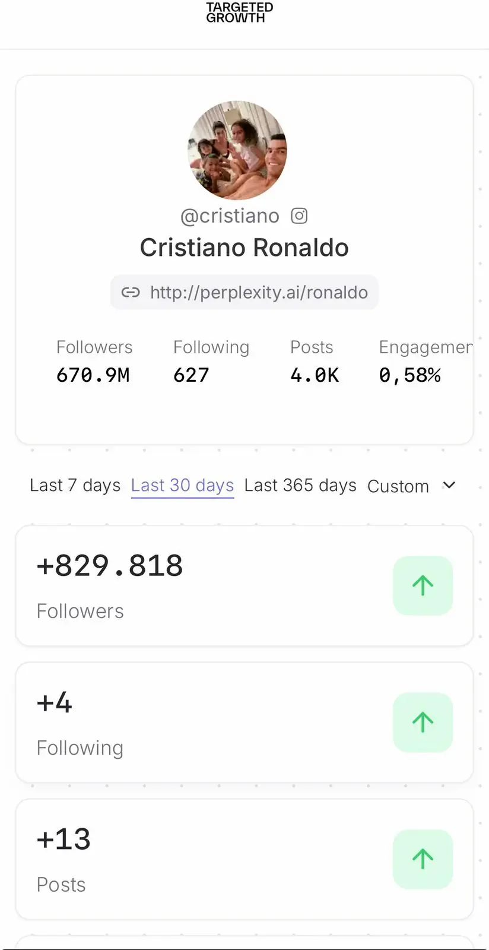Click the Targeted Growth logo
The width and height of the screenshot is (489, 950).
coord(239,12)
